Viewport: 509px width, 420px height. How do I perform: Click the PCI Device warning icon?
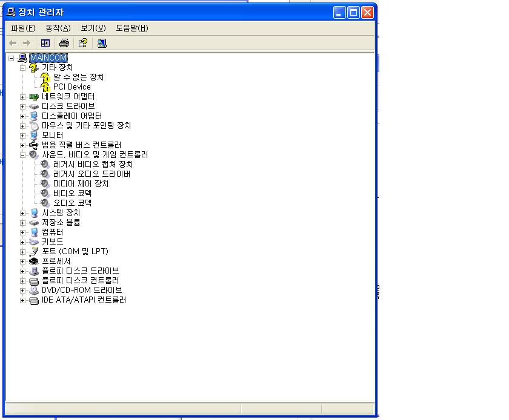click(x=45, y=87)
